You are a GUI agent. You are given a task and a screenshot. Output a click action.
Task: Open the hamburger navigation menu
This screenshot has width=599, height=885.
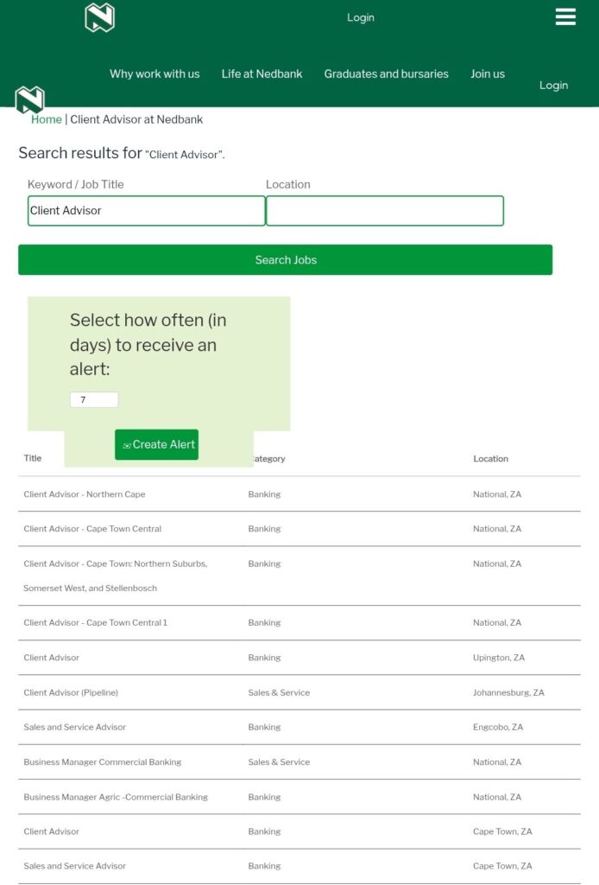coord(565,16)
